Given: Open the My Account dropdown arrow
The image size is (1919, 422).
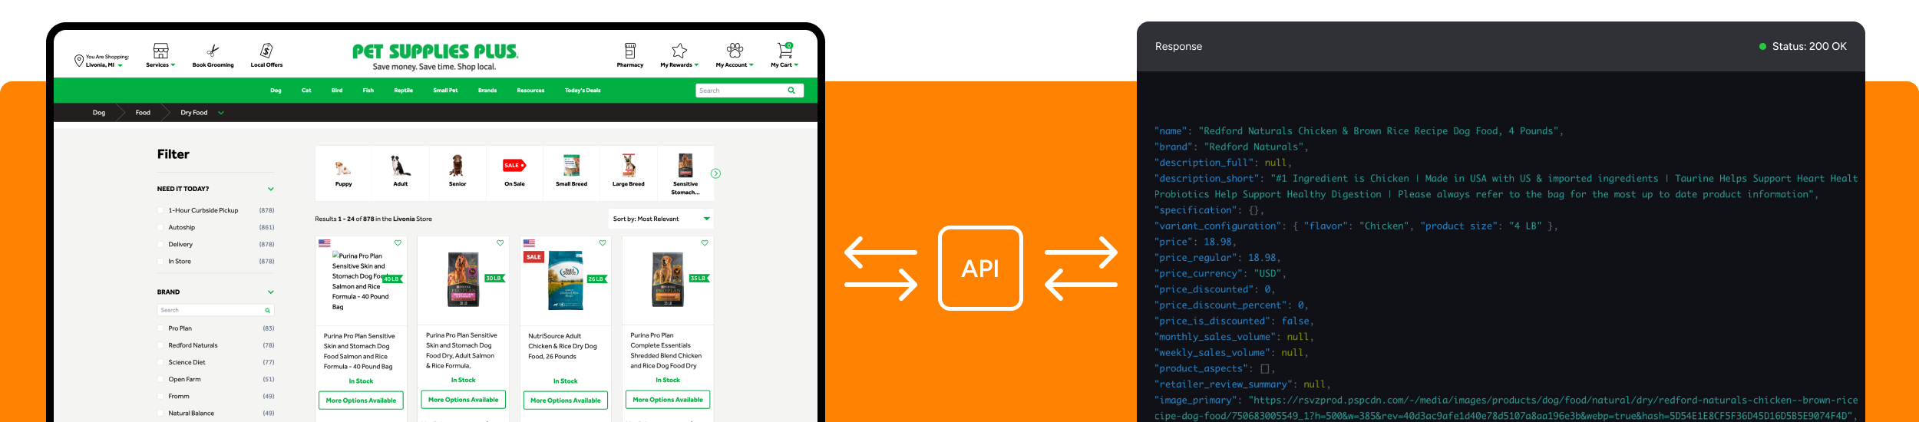Looking at the screenshot, I should 751,65.
